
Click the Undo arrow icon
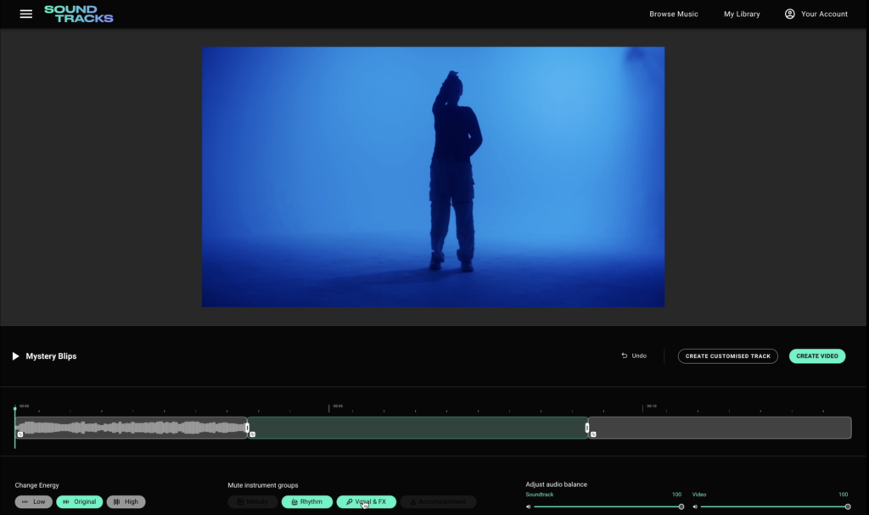[625, 356]
